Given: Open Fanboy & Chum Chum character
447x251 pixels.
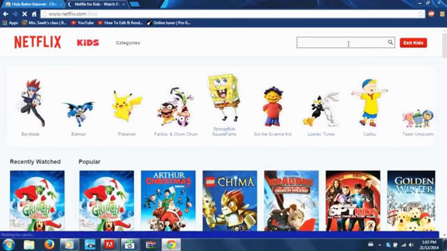Looking at the screenshot, I should coord(176,112).
